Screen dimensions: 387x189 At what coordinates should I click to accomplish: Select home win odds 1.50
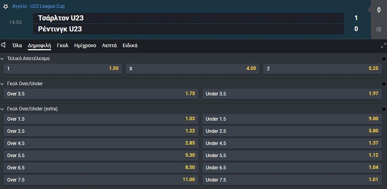point(63,69)
